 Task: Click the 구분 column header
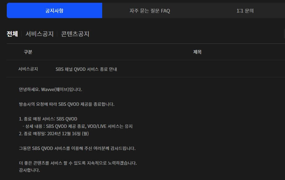(28, 52)
